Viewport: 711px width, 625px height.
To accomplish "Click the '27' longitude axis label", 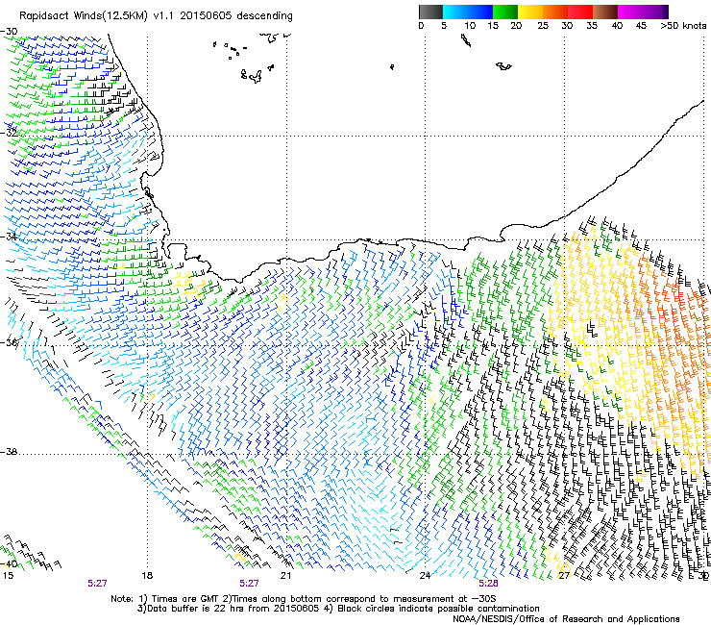I will [x=564, y=576].
